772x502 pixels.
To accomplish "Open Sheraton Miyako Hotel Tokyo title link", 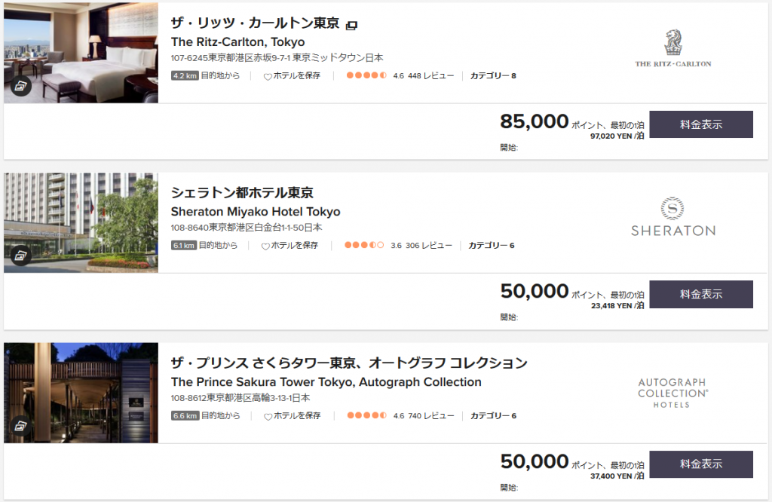I will coord(256,212).
